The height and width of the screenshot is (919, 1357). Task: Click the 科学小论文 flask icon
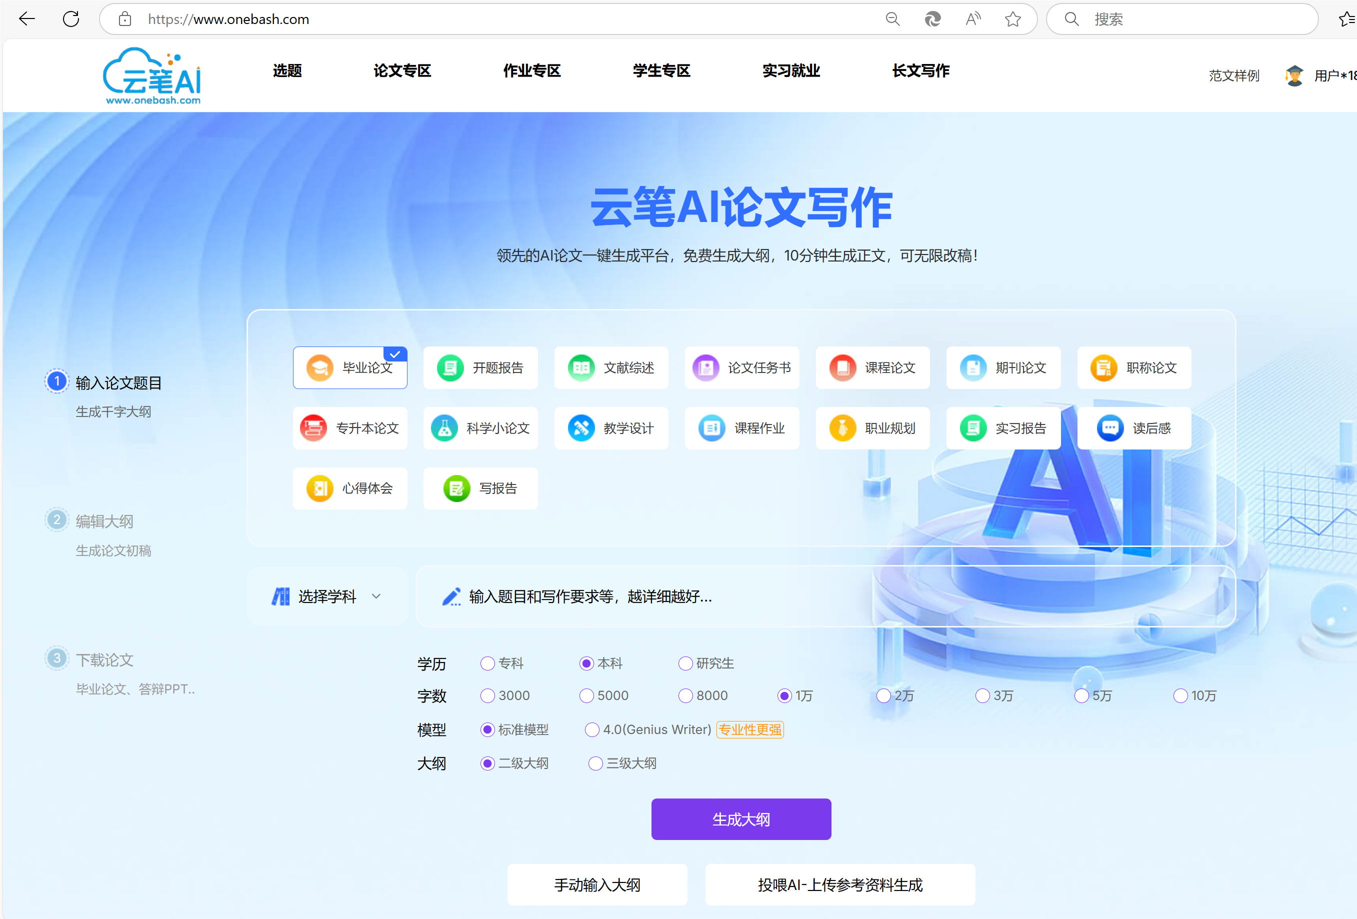pos(444,428)
